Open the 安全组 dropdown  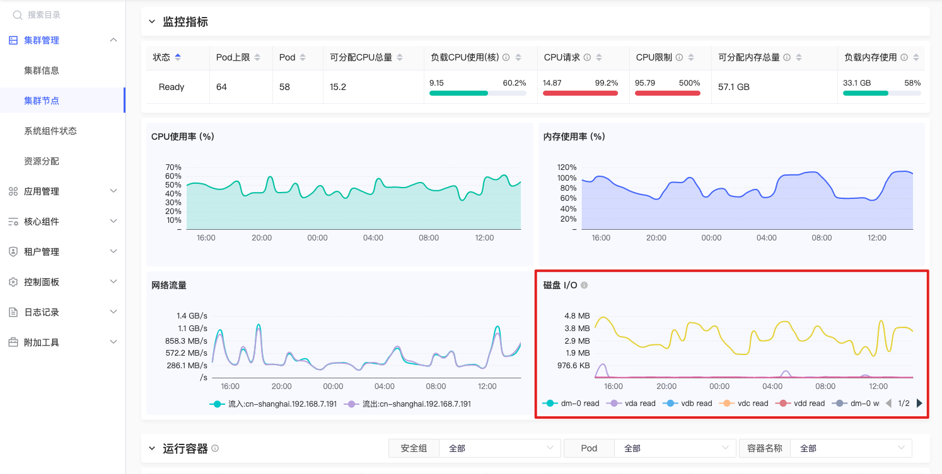499,448
